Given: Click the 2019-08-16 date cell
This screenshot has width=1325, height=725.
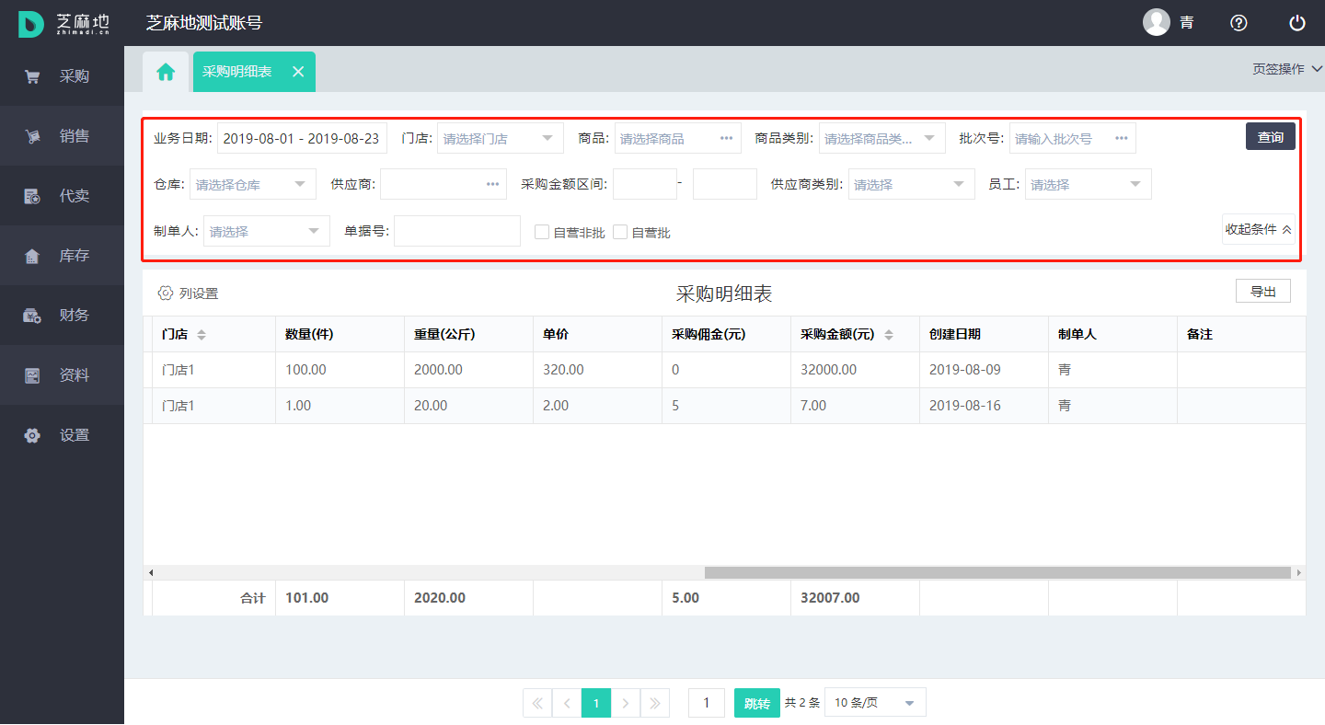Looking at the screenshot, I should tap(984, 406).
